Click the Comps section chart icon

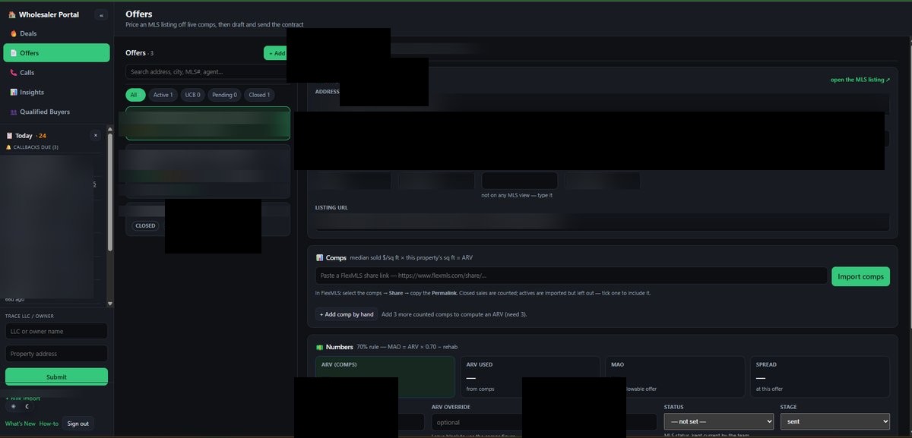coord(320,258)
